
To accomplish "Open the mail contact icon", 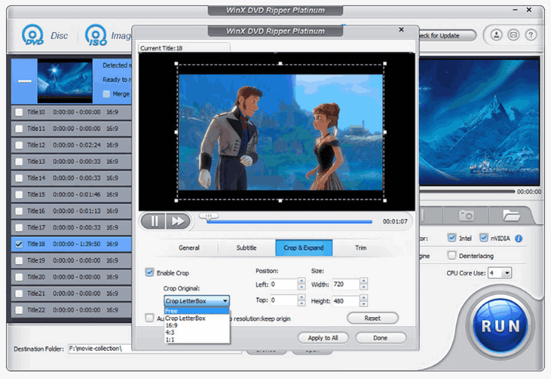I will (513, 35).
